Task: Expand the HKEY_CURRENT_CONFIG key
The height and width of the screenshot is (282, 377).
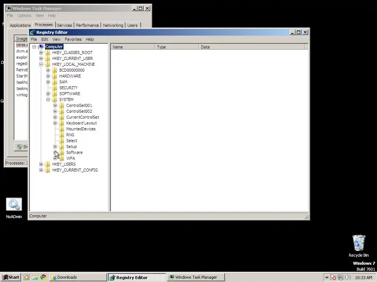Action: tap(41, 170)
